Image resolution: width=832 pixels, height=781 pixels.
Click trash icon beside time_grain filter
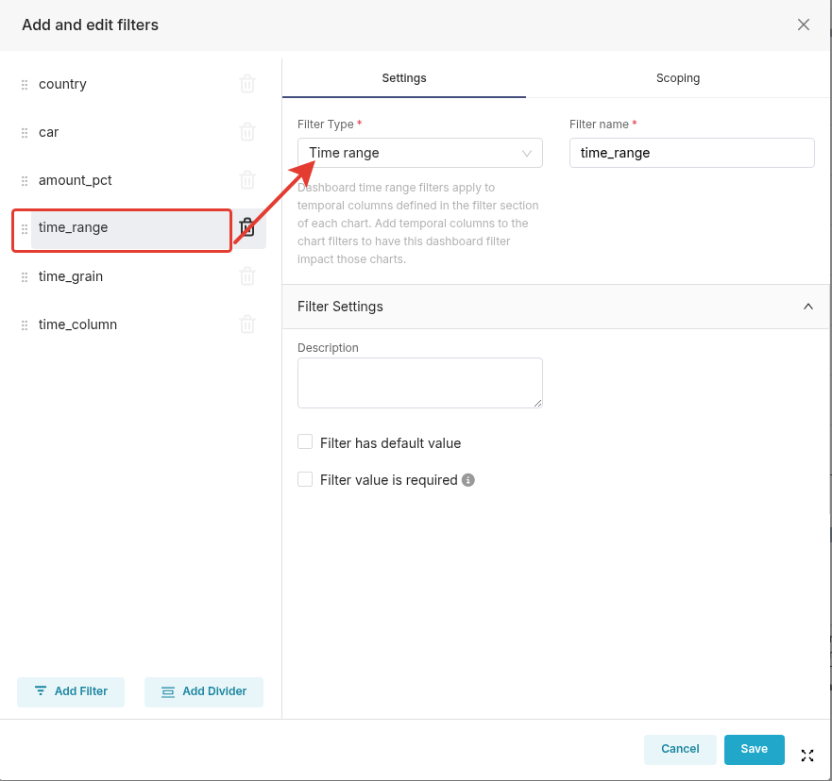click(x=247, y=276)
